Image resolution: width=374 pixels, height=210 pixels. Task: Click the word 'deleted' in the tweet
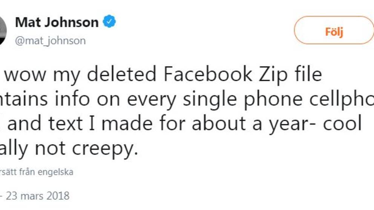click(x=122, y=74)
